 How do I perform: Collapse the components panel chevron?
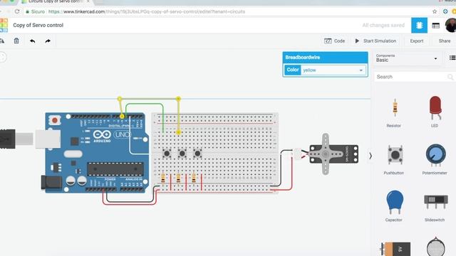click(x=370, y=156)
